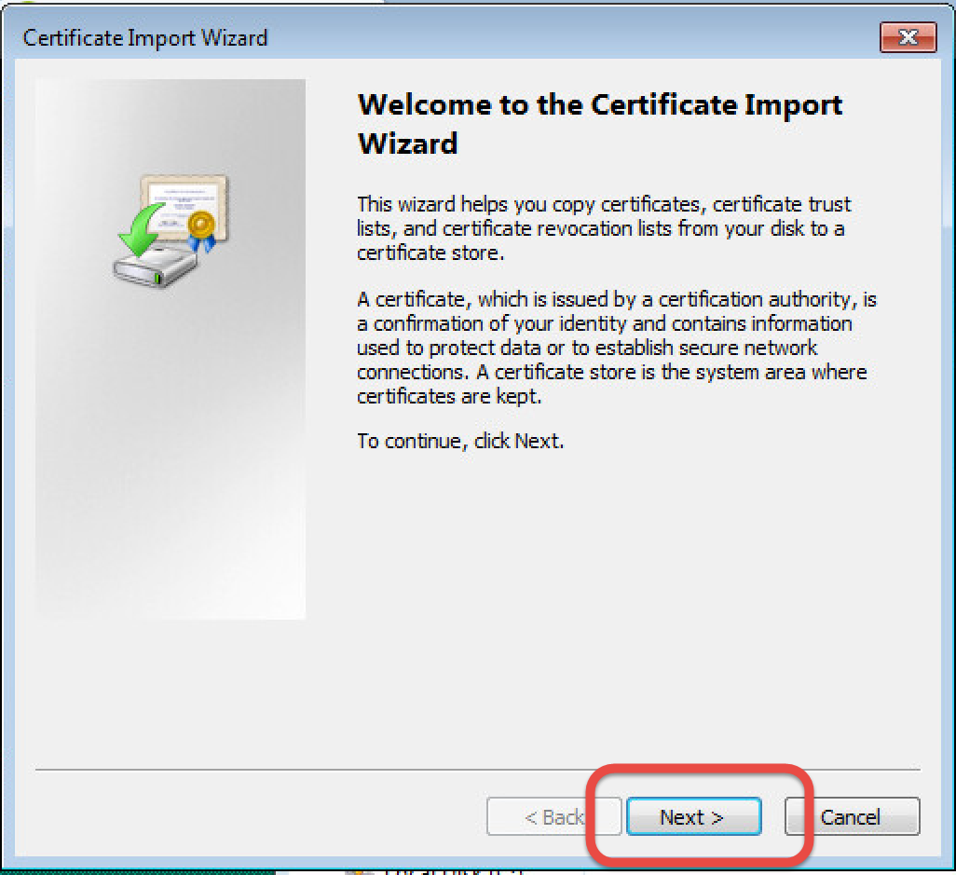Close the wizard with the red X
This screenshot has width=956, height=875.
(907, 37)
